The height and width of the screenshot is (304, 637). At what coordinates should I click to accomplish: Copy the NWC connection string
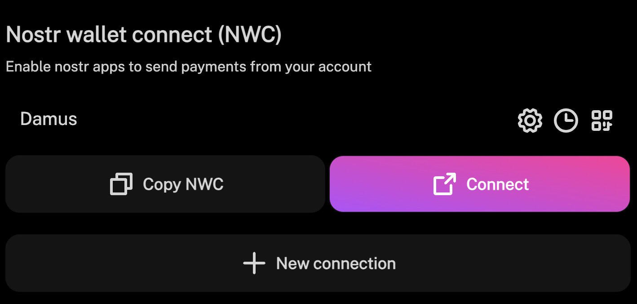click(x=165, y=184)
